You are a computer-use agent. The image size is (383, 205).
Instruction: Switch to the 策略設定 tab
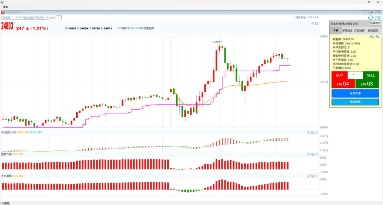(x=347, y=31)
